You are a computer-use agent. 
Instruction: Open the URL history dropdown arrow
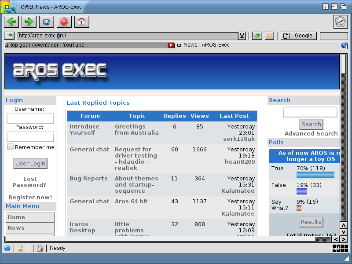(x=242, y=36)
